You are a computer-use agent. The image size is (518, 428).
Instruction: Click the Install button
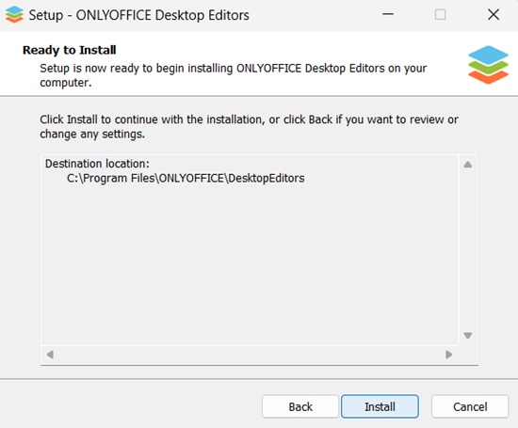[x=380, y=406]
